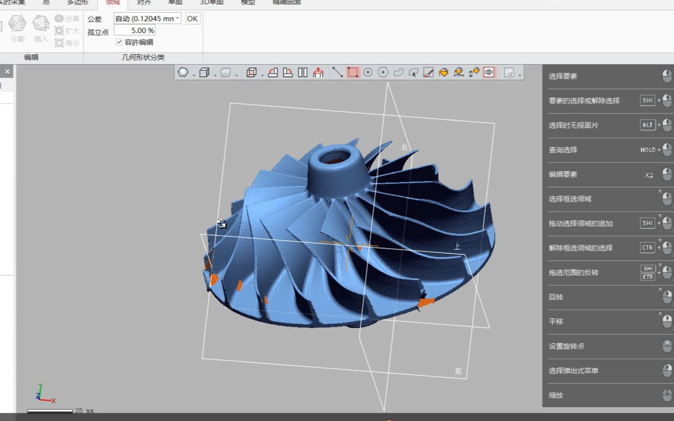The height and width of the screenshot is (421, 674).
Task: Switch to the 多边形 ribbon tab
Action: [78, 2]
